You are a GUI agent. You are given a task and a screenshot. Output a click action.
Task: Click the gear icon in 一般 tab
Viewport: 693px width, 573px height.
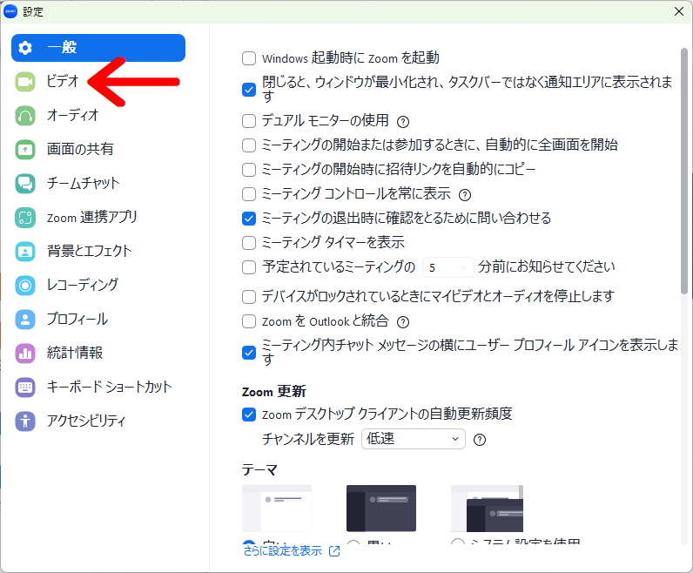[x=25, y=48]
